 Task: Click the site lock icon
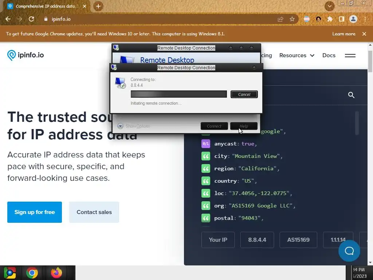pyautogui.click(x=46, y=19)
